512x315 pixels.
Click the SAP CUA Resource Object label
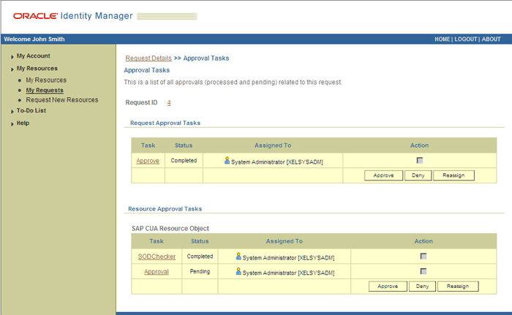click(x=170, y=229)
